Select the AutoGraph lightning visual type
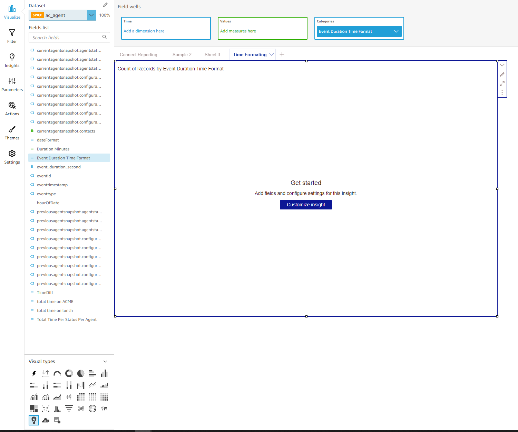The height and width of the screenshot is (432, 518). pos(34,373)
